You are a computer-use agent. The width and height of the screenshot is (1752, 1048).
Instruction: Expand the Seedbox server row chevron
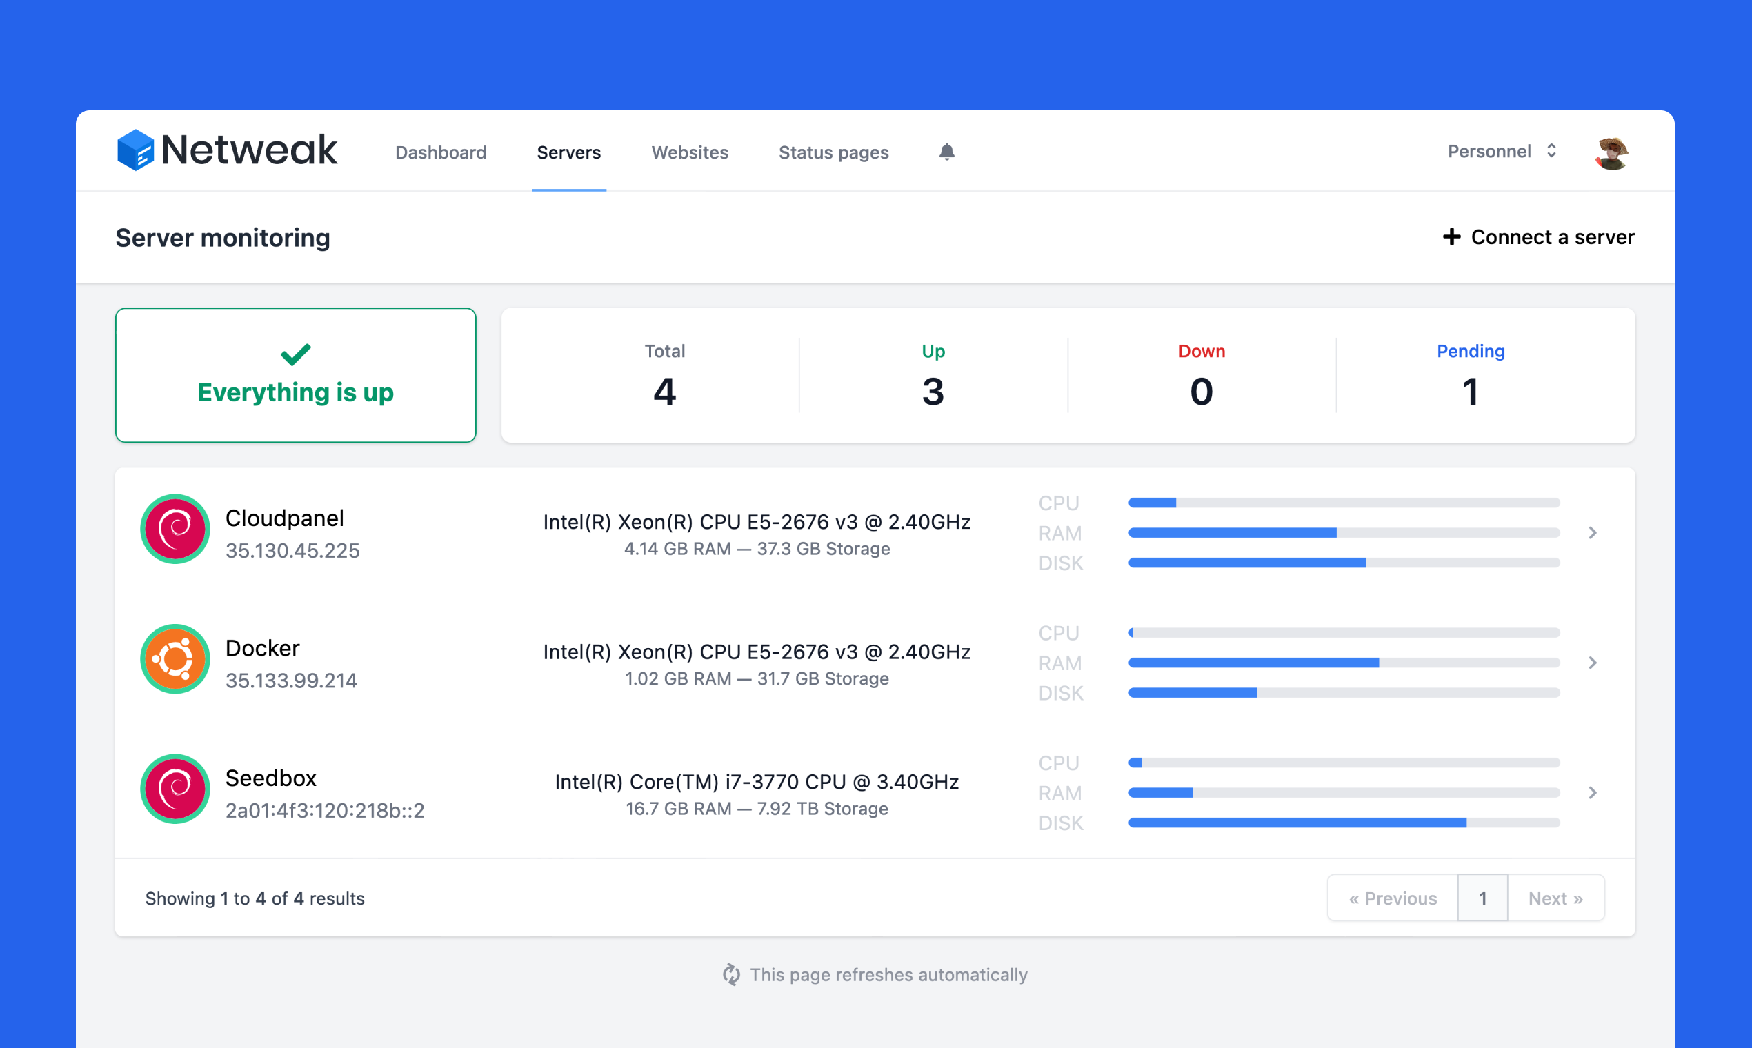tap(1593, 792)
